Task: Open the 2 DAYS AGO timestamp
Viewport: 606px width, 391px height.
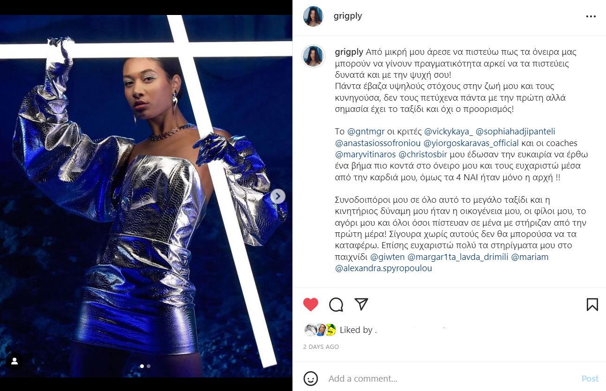Action: pyautogui.click(x=321, y=347)
